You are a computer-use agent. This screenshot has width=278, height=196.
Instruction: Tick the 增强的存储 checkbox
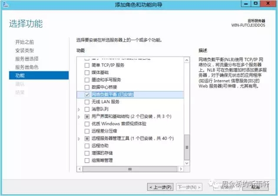pos(87,153)
